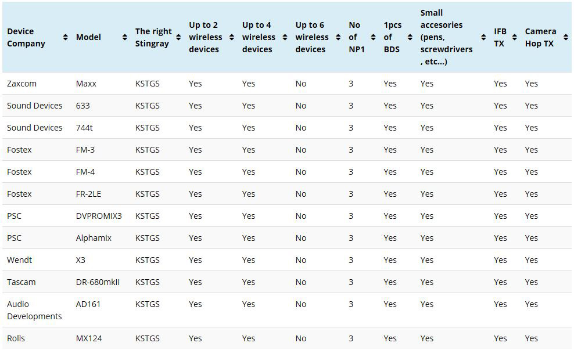
Task: Select the Wendt company cell
Action: [x=20, y=260]
